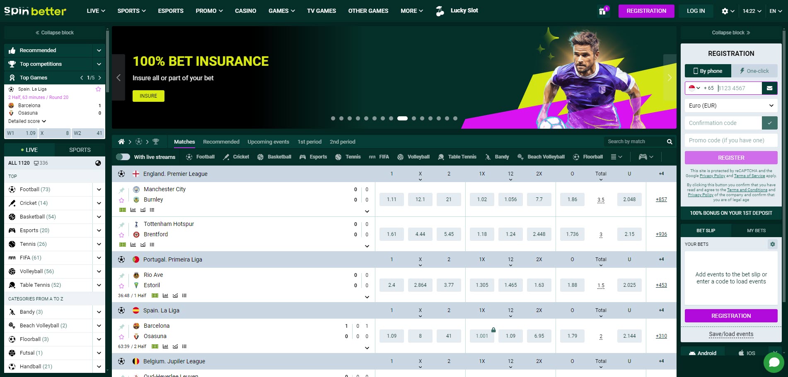Switch to the 1st period tab
The width and height of the screenshot is (788, 377).
coord(309,142)
